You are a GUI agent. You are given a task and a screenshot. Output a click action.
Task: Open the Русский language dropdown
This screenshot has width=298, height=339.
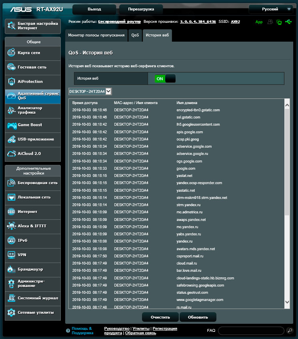[x=271, y=9]
